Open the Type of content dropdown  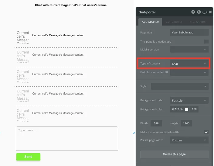[x=189, y=64]
